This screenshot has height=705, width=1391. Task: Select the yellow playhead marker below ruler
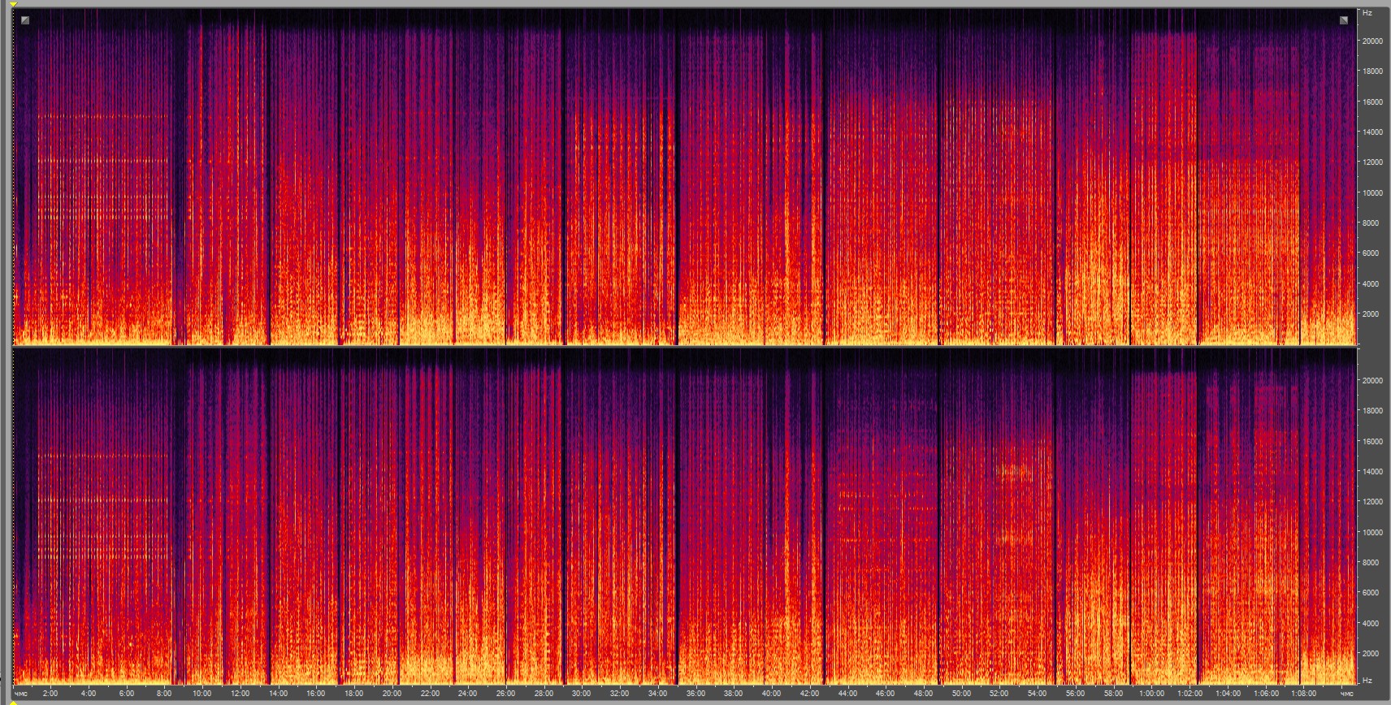click(x=14, y=703)
